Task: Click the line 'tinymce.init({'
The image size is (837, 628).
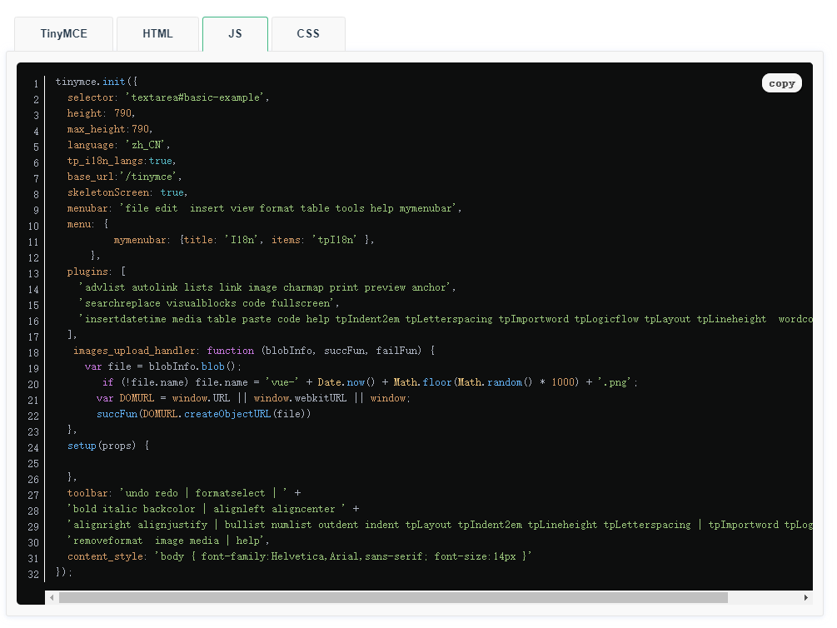Action: click(97, 82)
